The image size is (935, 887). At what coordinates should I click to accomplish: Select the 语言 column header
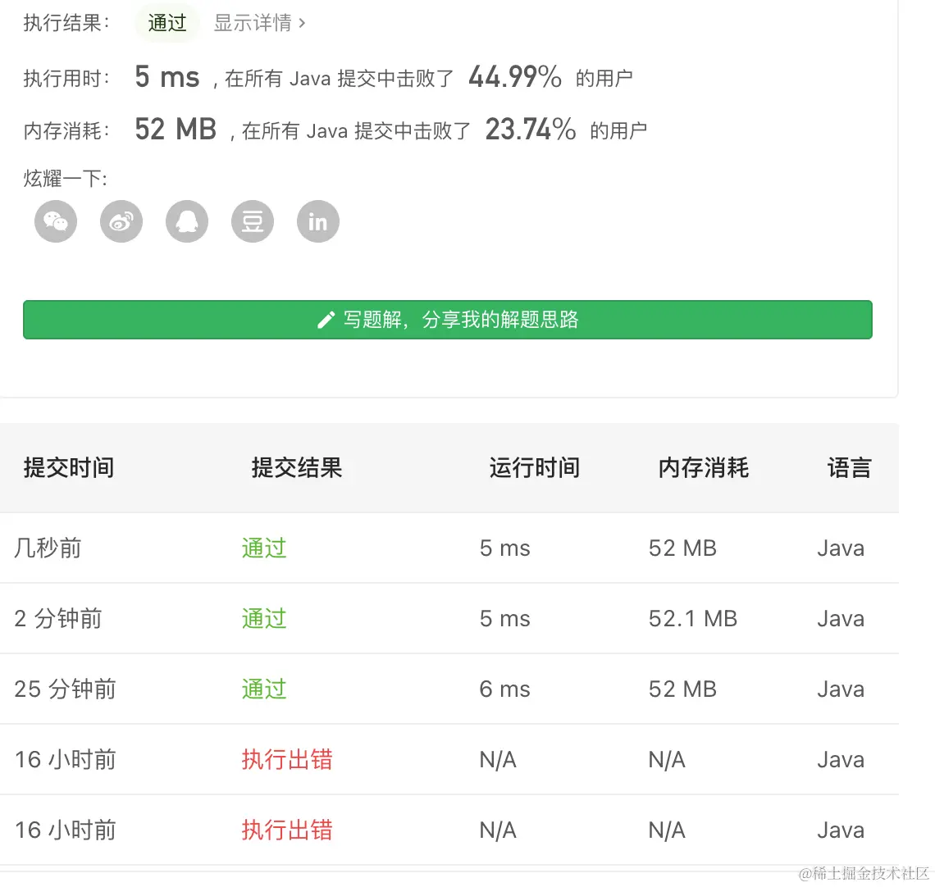pyautogui.click(x=850, y=467)
